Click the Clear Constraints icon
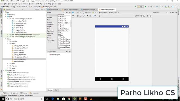The image size is (180, 101). click(81, 16)
